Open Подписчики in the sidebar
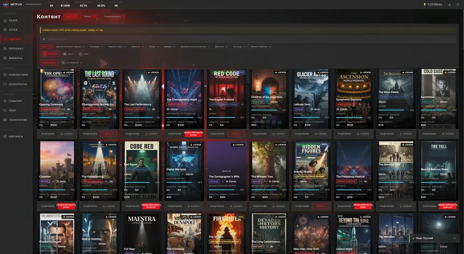The width and height of the screenshot is (464, 254). (18, 74)
